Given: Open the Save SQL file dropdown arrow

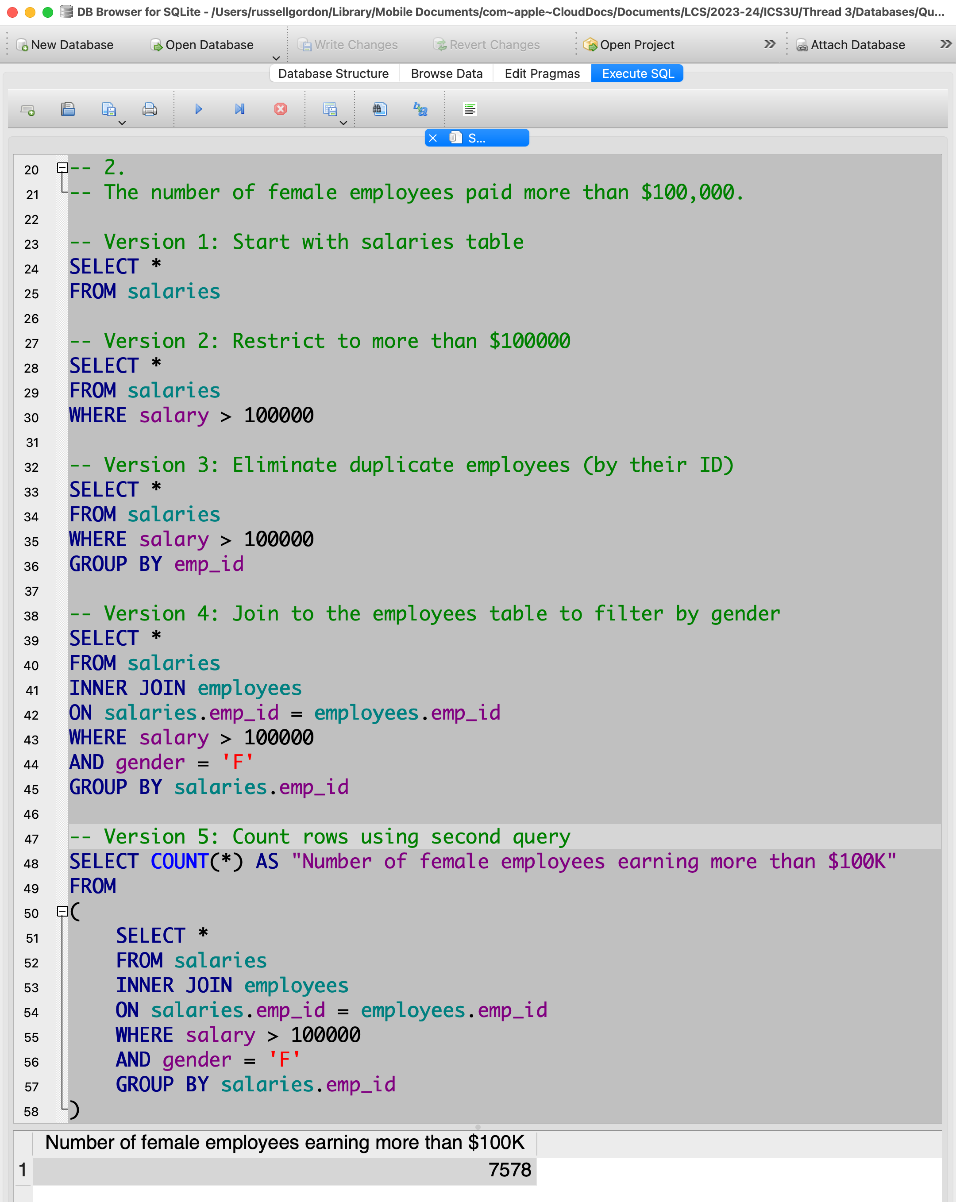Looking at the screenshot, I should point(122,123).
